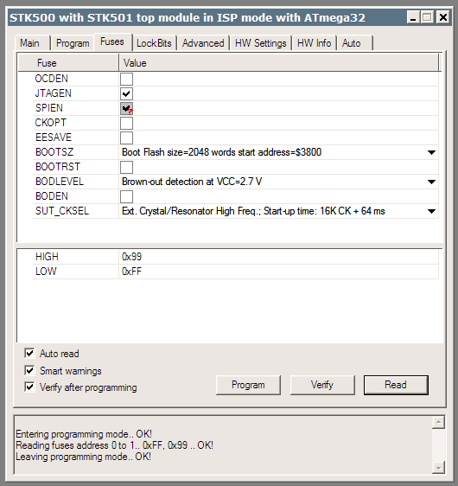
Task: Disable the Smart warnings checkbox
Action: tap(29, 370)
